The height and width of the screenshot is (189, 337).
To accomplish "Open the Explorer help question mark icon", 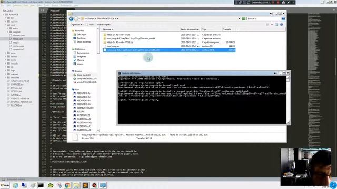I will pyautogui.click(x=282, y=25).
